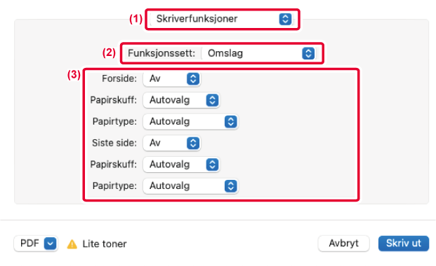Viewport: 436px width, 266px height.
Task: Open Papirskuff dropdown below Forside setting
Action: [181, 100]
